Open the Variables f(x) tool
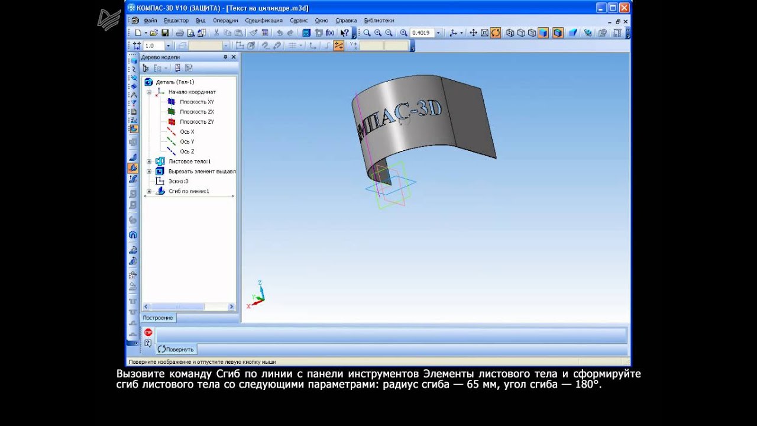Image resolution: width=757 pixels, height=426 pixels. [x=330, y=33]
